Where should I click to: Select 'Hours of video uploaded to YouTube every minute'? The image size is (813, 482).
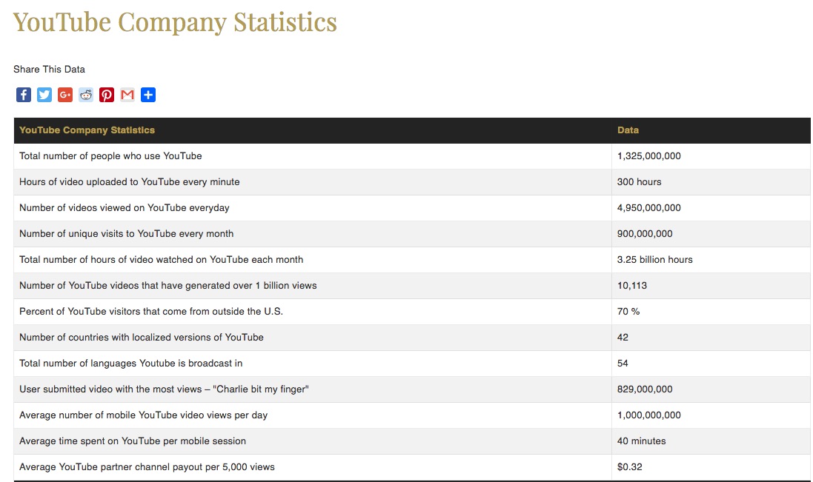(x=130, y=181)
